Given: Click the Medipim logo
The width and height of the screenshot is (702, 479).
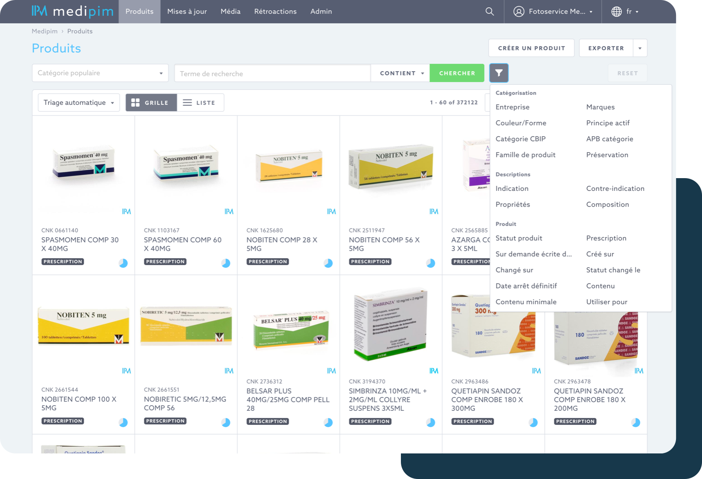Looking at the screenshot, I should (x=73, y=12).
